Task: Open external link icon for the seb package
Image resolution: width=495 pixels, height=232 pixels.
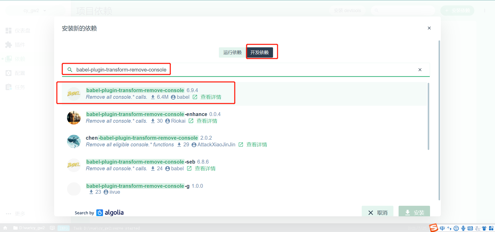Action: tap(189, 168)
